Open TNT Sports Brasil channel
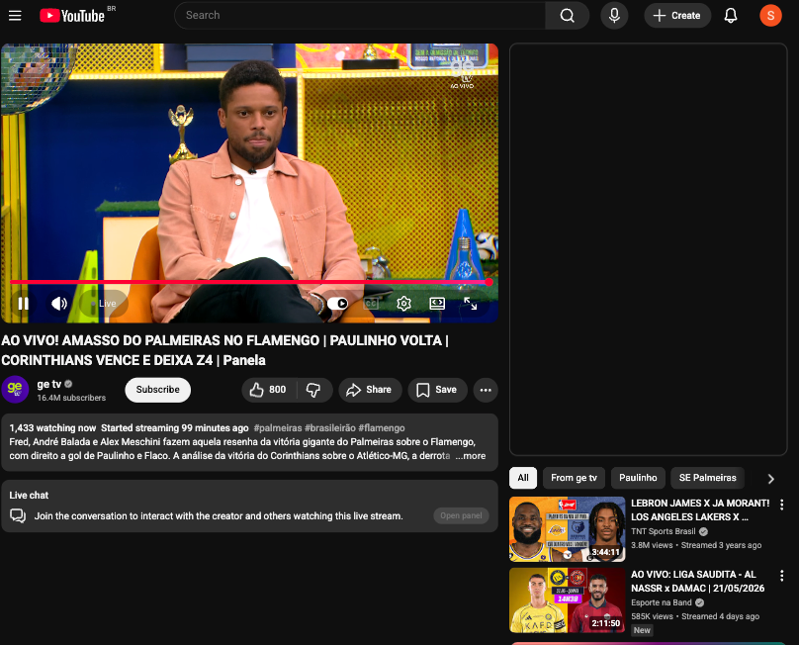 (x=663, y=531)
